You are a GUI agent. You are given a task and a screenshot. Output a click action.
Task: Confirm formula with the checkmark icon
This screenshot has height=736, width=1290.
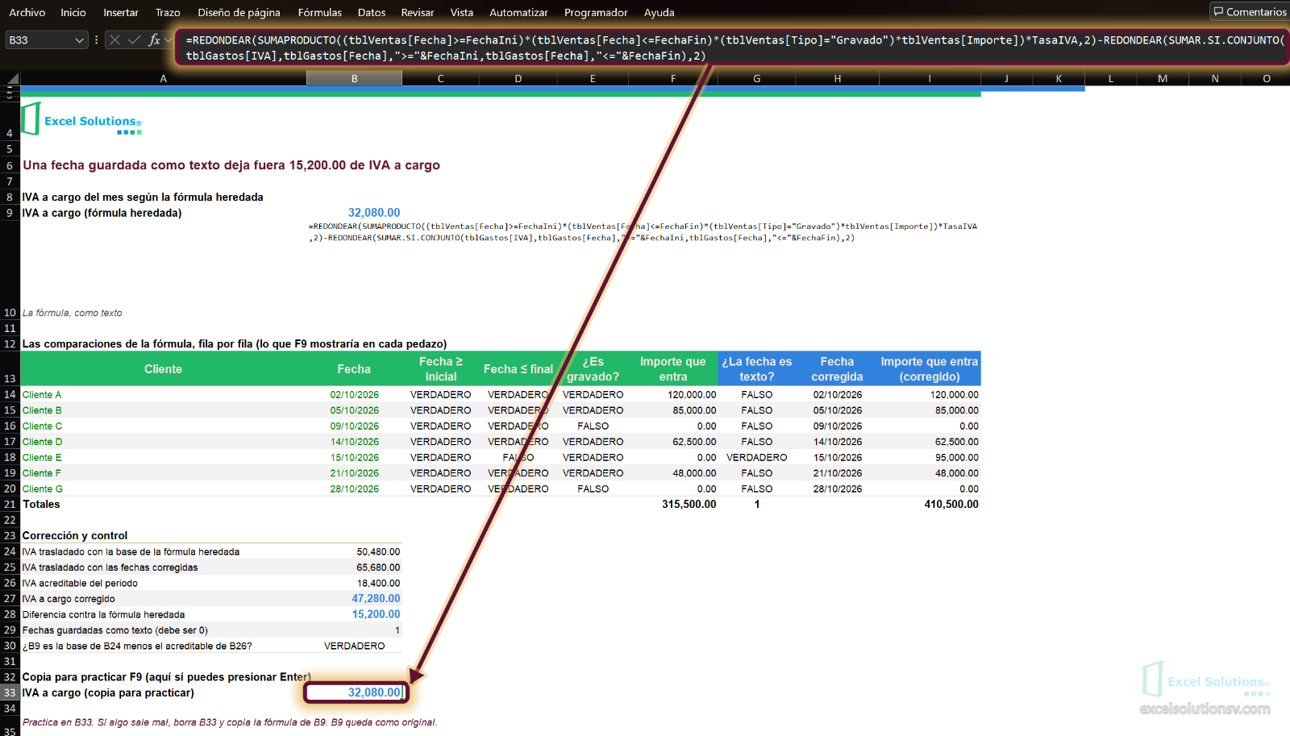coord(134,40)
